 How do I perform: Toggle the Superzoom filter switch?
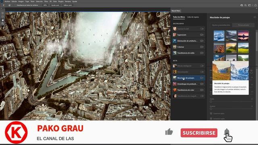tap(202, 35)
